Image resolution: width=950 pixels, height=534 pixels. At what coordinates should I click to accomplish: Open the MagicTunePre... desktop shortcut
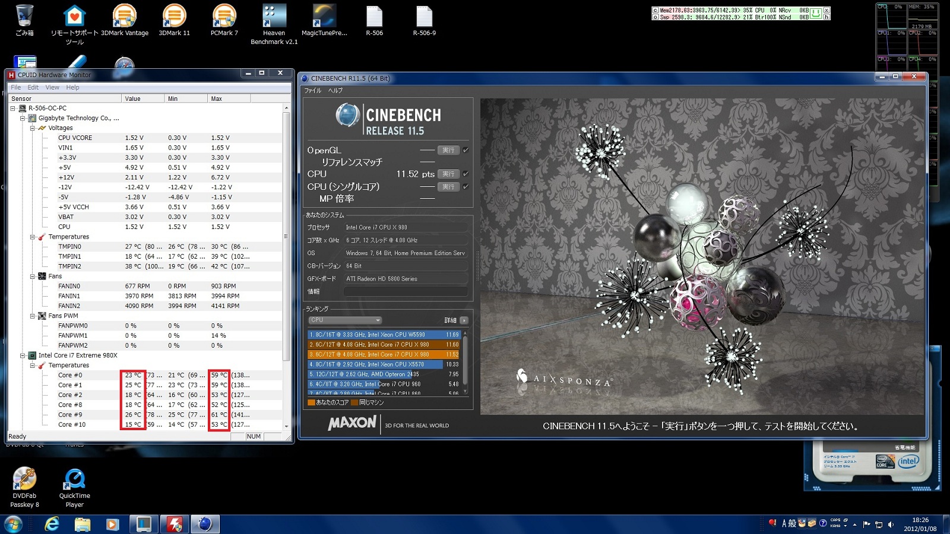pyautogui.click(x=324, y=20)
